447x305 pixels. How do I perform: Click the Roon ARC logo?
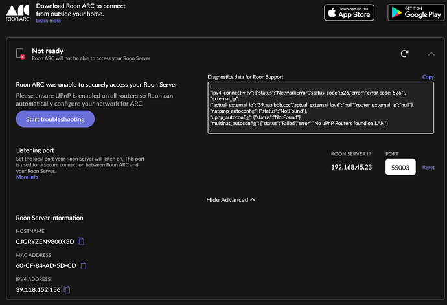point(17,13)
